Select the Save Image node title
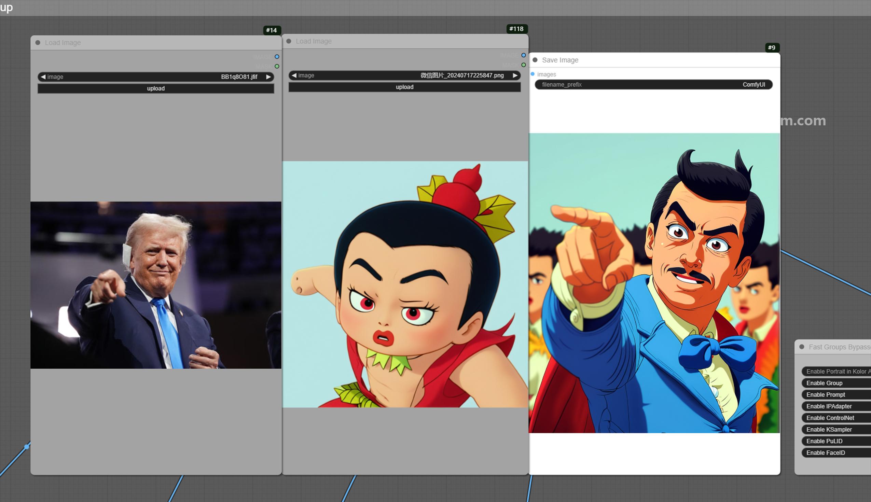The image size is (871, 502). click(x=560, y=60)
